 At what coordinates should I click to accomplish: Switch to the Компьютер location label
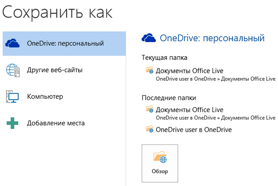(44, 96)
